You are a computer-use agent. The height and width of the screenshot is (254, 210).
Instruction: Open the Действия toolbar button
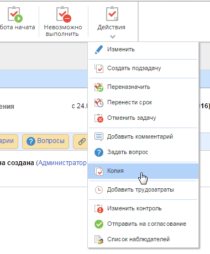pyautogui.click(x=112, y=22)
